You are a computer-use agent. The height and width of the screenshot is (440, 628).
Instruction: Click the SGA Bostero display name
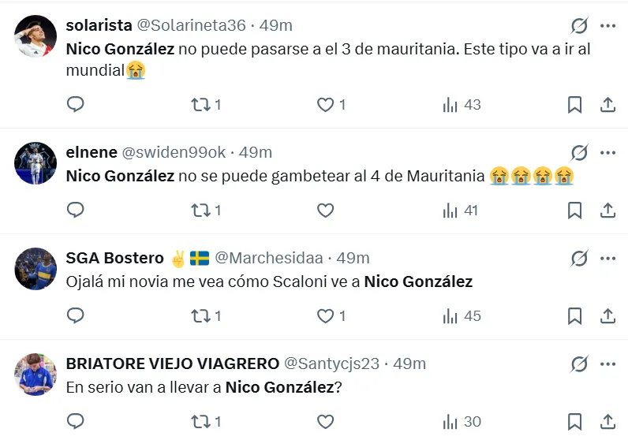point(114,258)
